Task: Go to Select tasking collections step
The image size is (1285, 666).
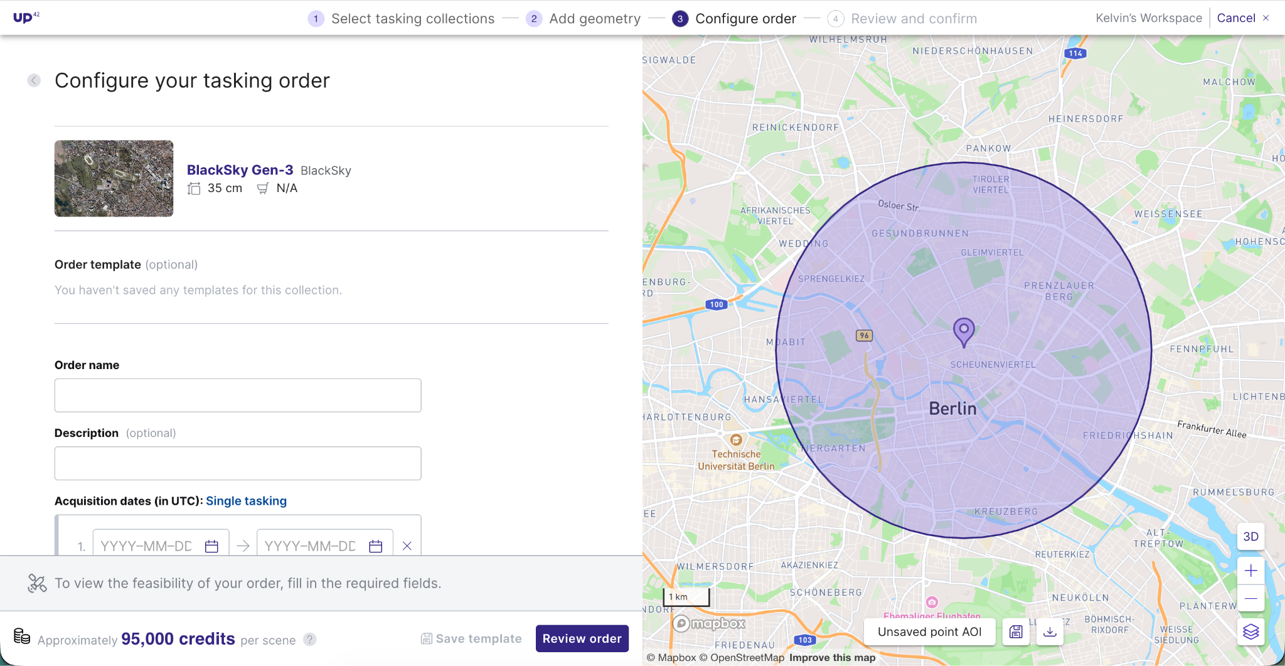Action: [x=401, y=19]
